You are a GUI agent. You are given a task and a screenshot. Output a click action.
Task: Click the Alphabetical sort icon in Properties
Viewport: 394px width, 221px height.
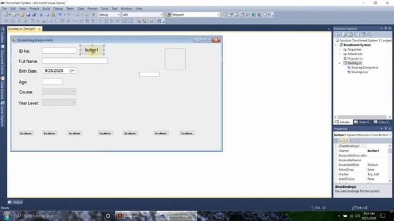(341, 141)
